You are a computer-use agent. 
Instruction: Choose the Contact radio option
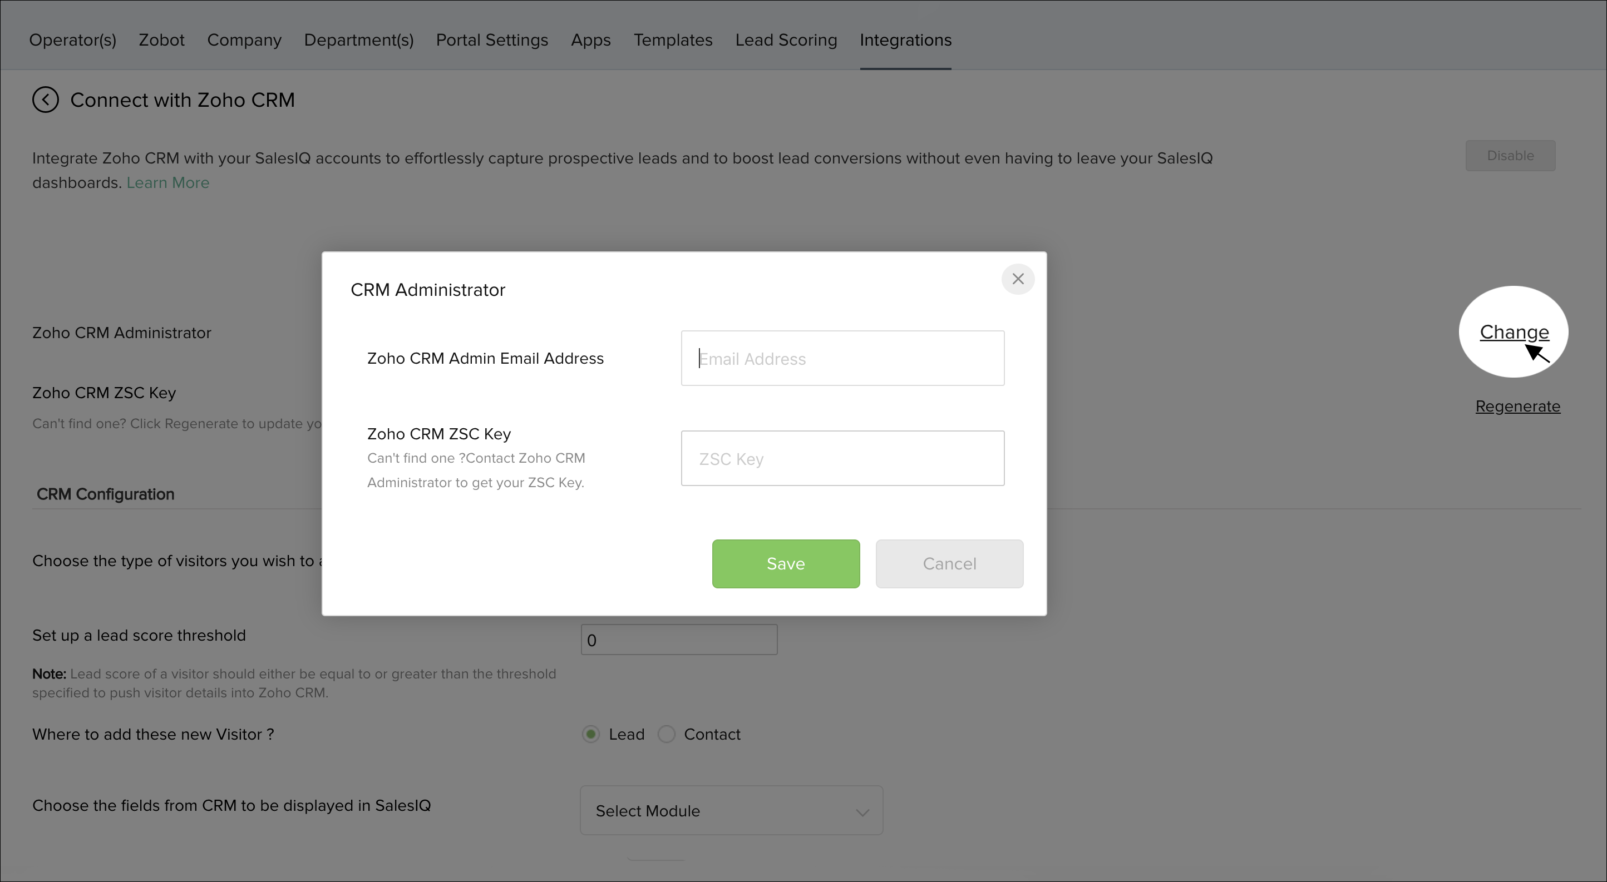click(666, 734)
